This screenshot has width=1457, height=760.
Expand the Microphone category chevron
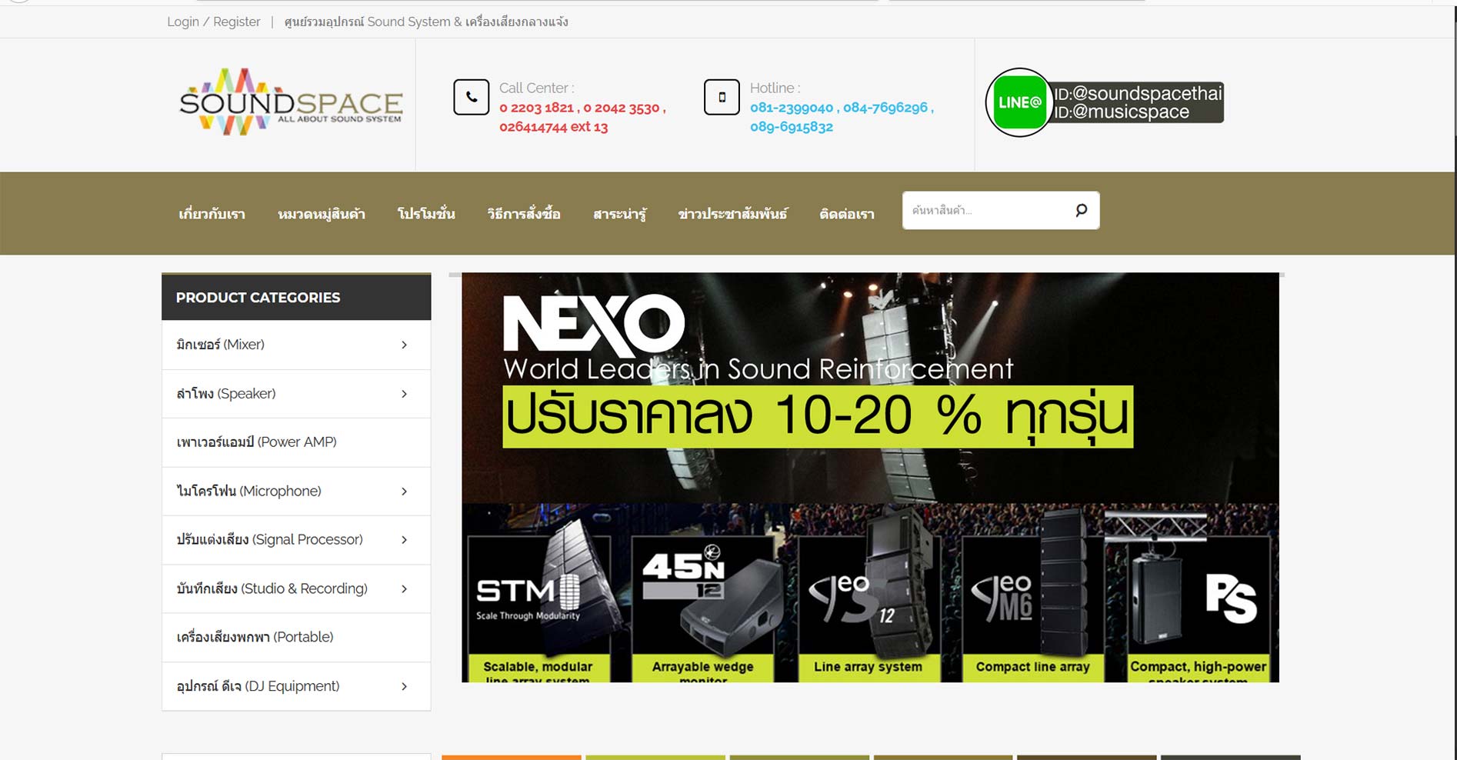404,492
